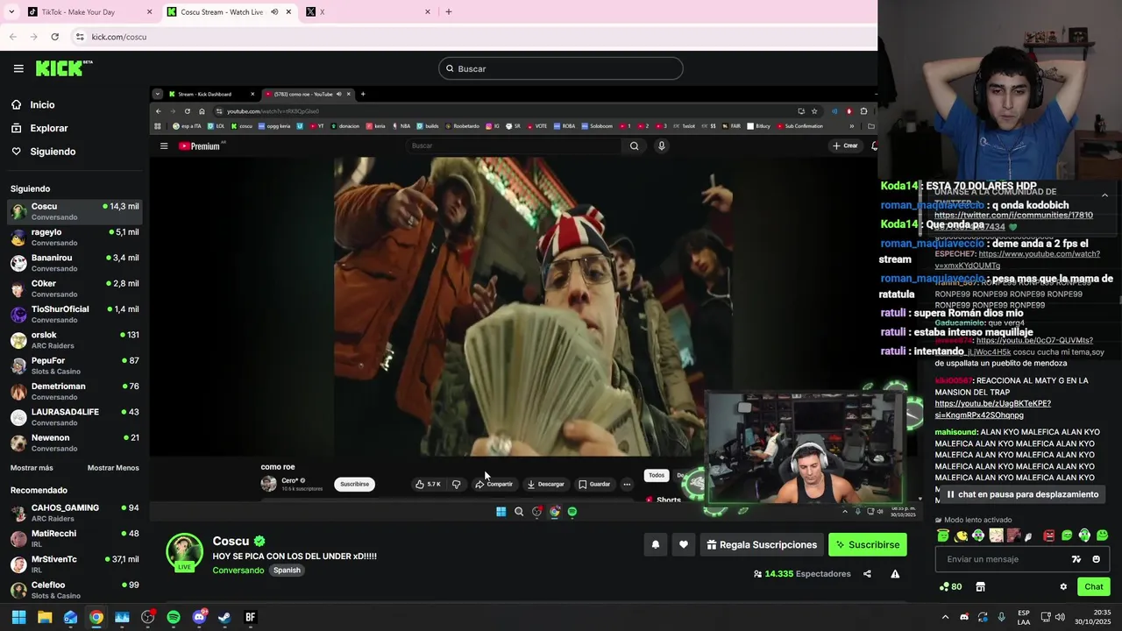Screen dimensions: 1122x631
Task: Click the Spanish language tag
Action: click(287, 571)
